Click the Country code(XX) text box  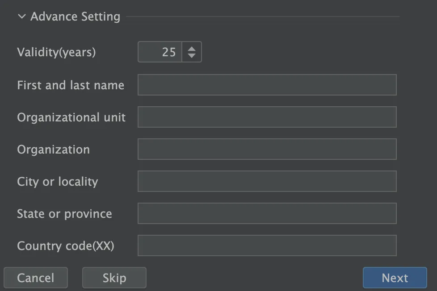(x=267, y=246)
